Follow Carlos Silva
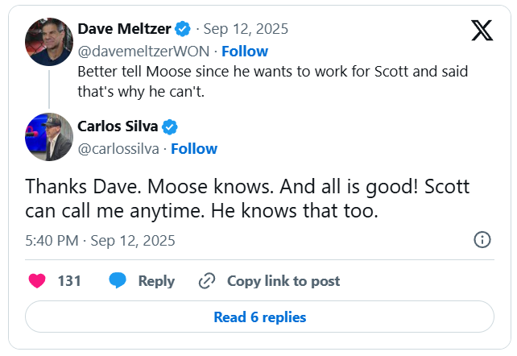This screenshot has width=517, height=356. pos(194,149)
